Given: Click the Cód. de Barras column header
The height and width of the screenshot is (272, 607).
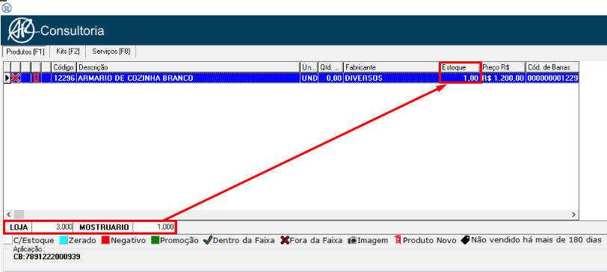Looking at the screenshot, I should [552, 67].
